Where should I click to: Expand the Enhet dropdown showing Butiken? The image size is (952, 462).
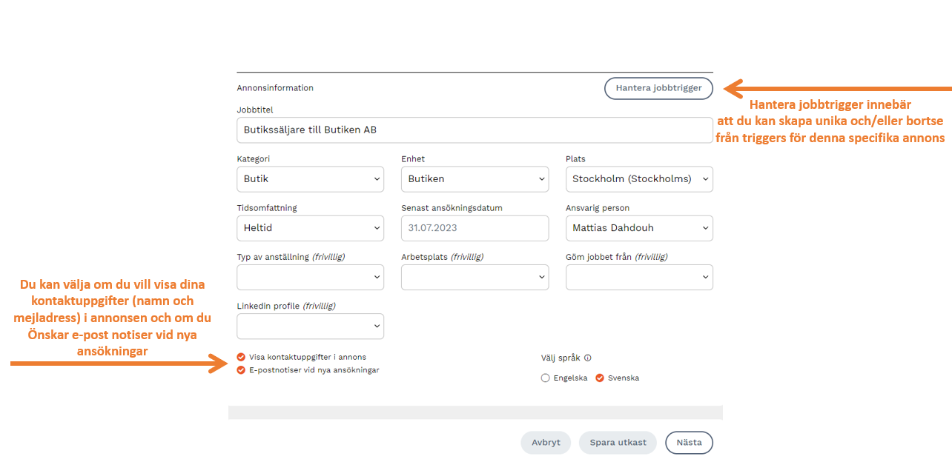coord(475,179)
